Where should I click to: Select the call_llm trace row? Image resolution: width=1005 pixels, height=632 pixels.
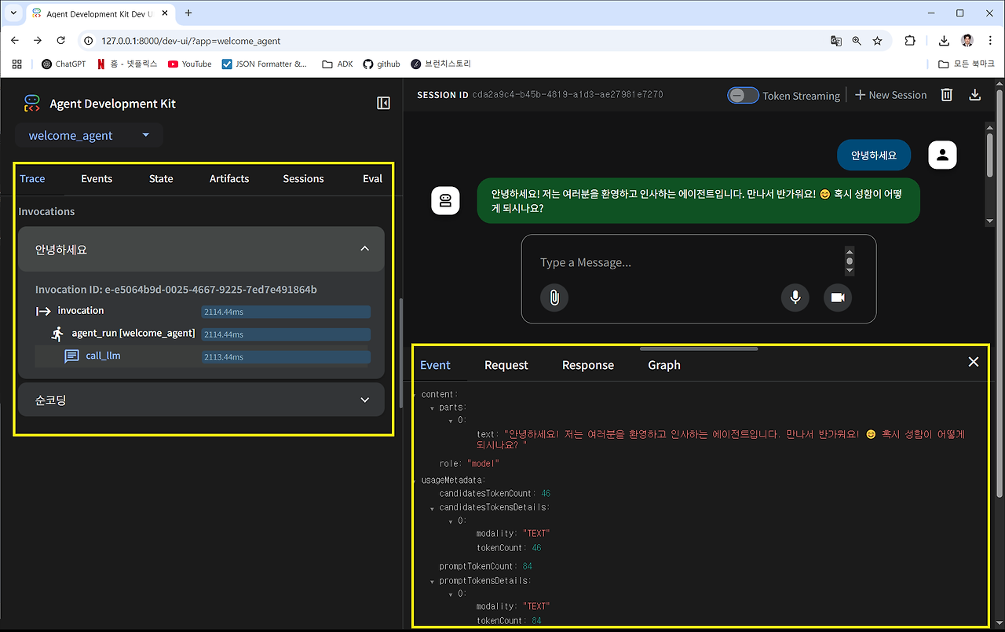pyautogui.click(x=203, y=356)
